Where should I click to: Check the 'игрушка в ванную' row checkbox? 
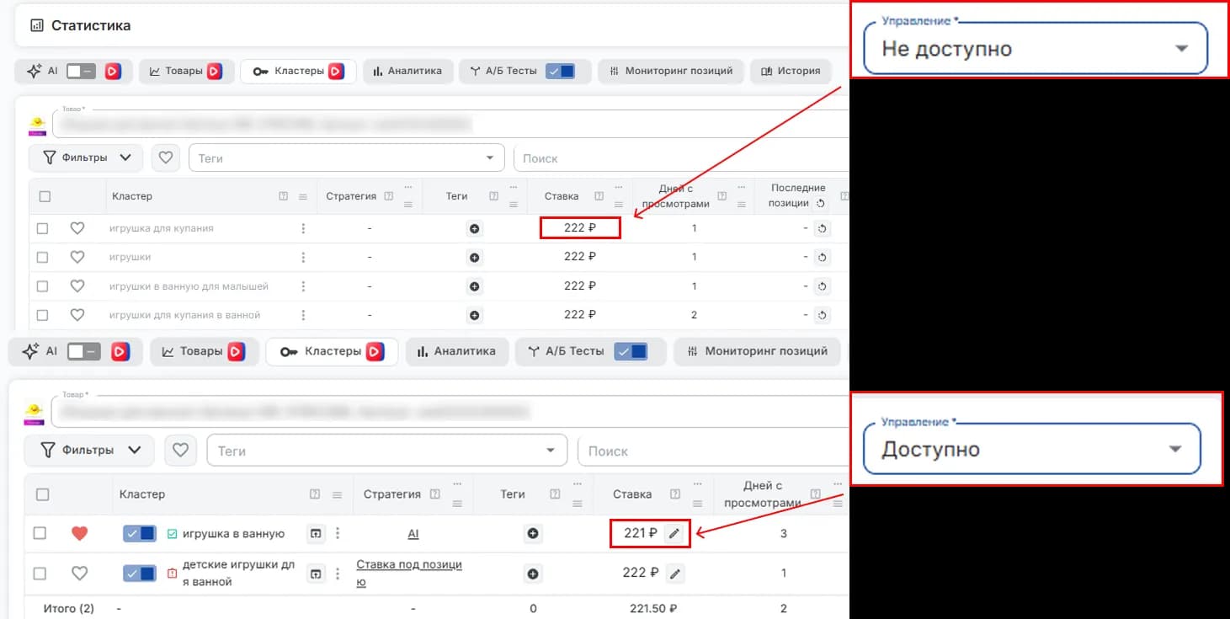tap(40, 533)
